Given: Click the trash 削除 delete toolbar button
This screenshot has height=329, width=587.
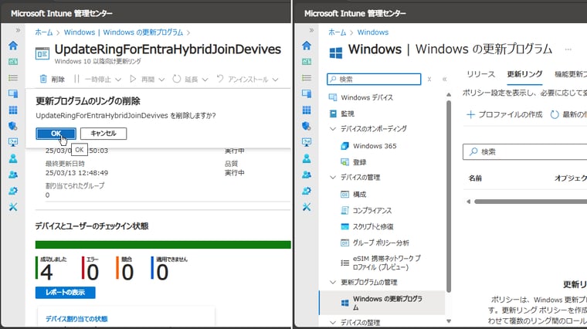Looking at the screenshot, I should [x=52, y=79].
